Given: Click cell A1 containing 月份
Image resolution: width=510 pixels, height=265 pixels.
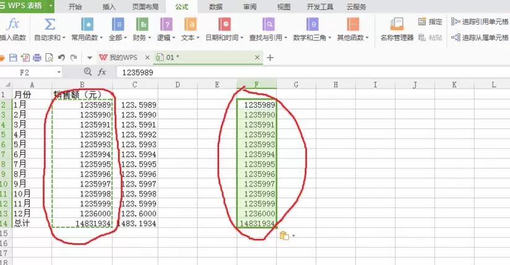Looking at the screenshot, I should [x=32, y=95].
